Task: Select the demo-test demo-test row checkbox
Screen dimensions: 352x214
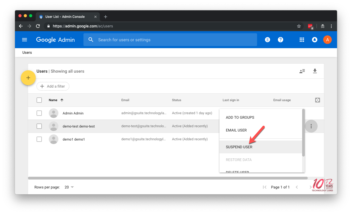Action: pyautogui.click(x=39, y=126)
